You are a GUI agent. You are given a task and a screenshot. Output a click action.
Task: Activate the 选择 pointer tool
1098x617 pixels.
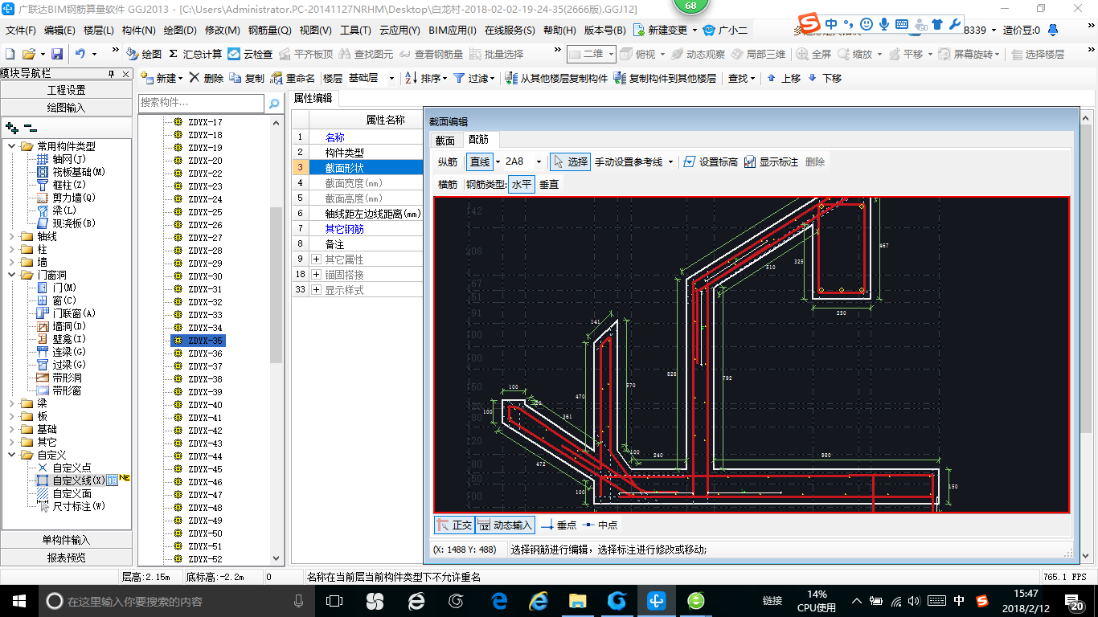coord(570,161)
